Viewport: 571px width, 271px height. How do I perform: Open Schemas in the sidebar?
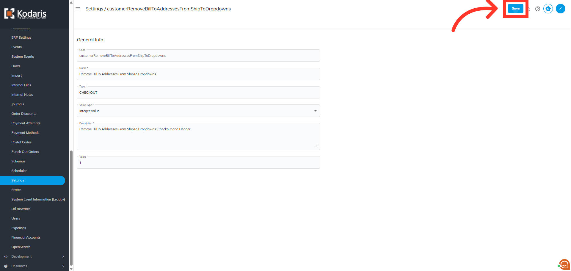pos(18,161)
